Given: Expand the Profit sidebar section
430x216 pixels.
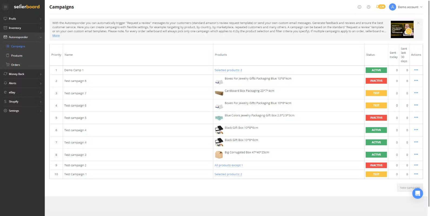Looking at the screenshot, I should click(22, 19).
